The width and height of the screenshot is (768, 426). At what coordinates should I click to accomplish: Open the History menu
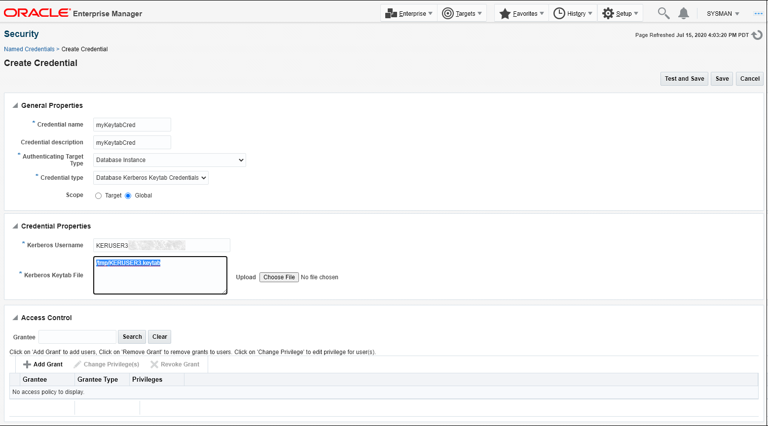click(573, 13)
